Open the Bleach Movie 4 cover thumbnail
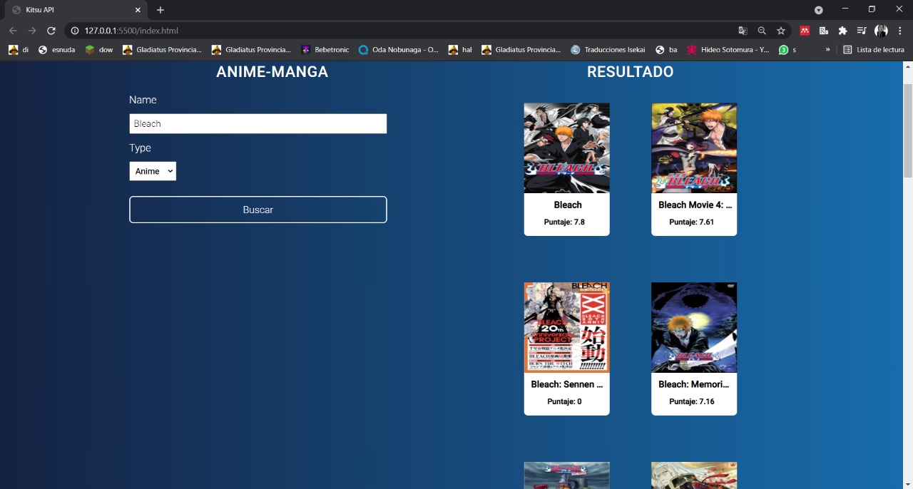Screen dimensions: 913x489 pos(694,148)
